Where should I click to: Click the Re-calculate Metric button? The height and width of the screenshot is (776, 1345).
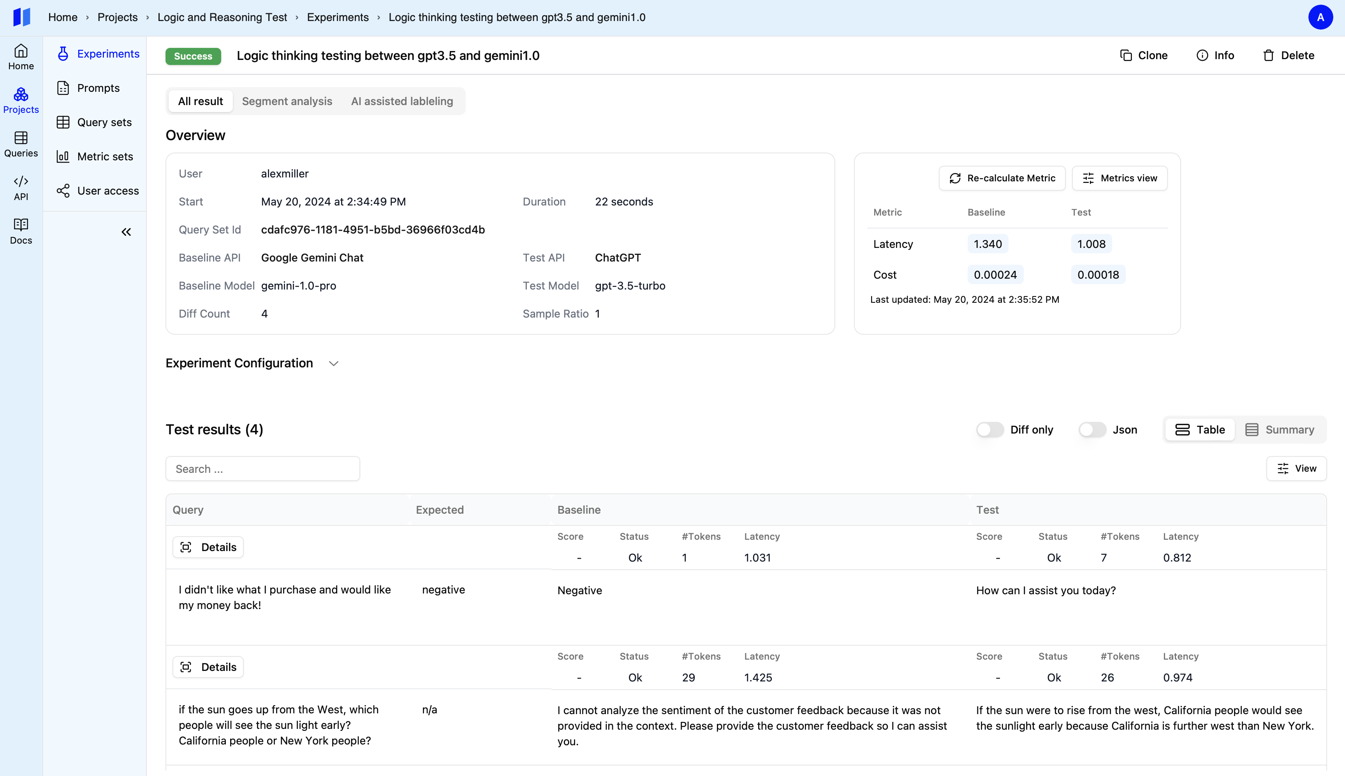(1002, 178)
